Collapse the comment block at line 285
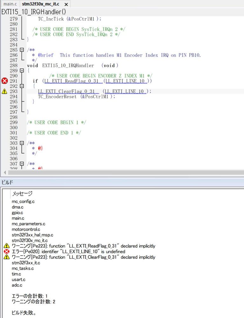244x318 pixels. pyautogui.click(x=22, y=50)
